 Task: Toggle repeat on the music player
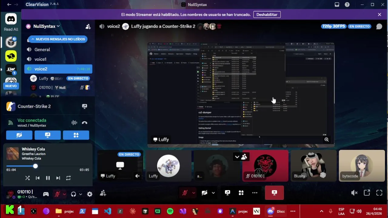click(x=68, y=178)
